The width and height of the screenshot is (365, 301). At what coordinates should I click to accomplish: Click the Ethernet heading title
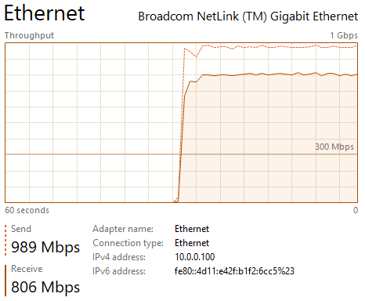[45, 13]
